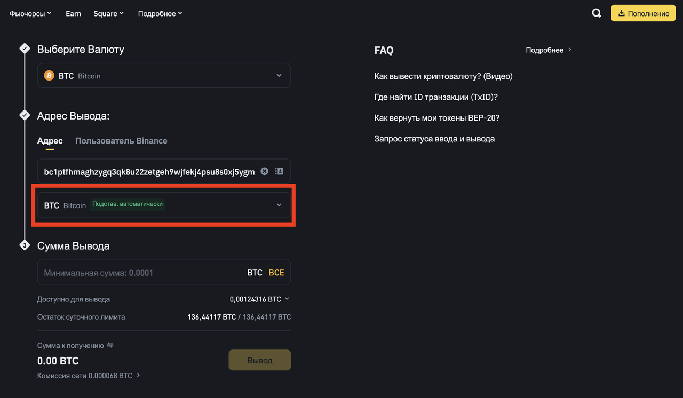Open the Square menu
The image size is (683, 398).
(x=108, y=13)
